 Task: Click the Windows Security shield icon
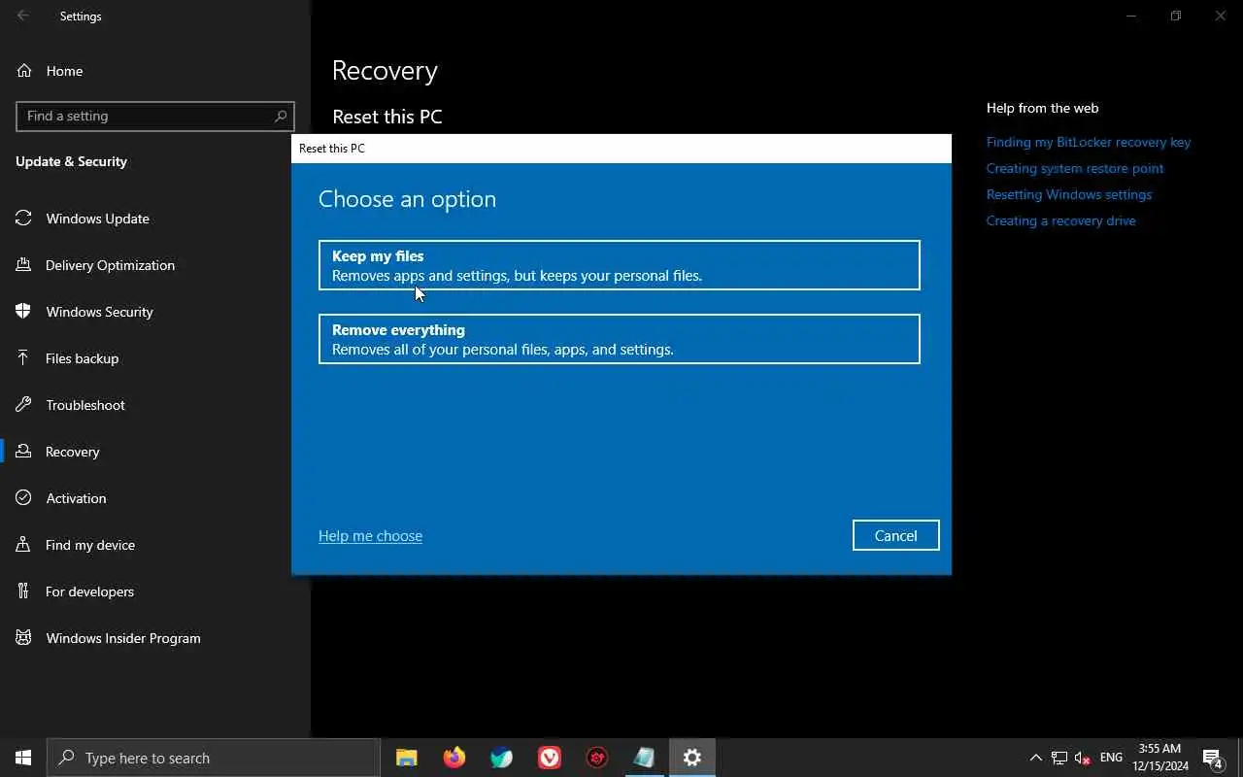(x=23, y=312)
